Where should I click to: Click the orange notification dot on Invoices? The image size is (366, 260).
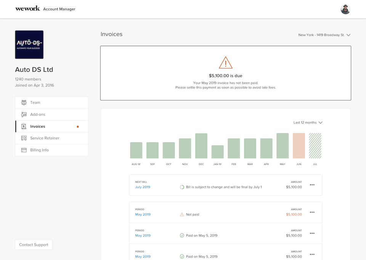tap(78, 127)
